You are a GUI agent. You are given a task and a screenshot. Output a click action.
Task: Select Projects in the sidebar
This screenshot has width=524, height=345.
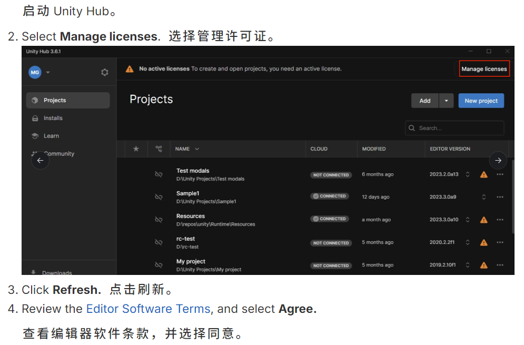68,100
